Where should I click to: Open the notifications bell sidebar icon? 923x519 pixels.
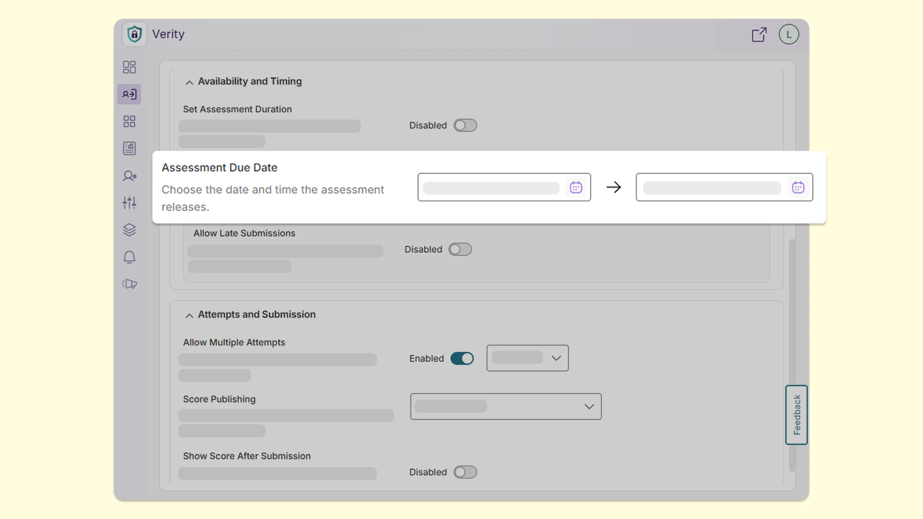click(x=129, y=257)
